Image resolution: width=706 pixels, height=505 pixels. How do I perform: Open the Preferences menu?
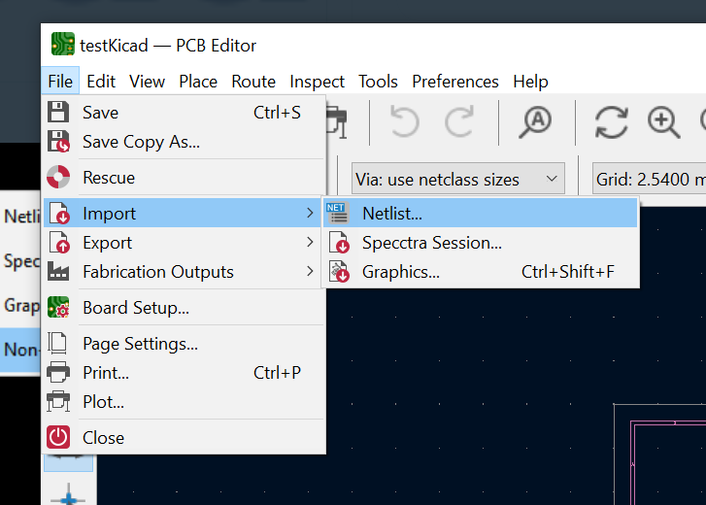click(x=455, y=82)
